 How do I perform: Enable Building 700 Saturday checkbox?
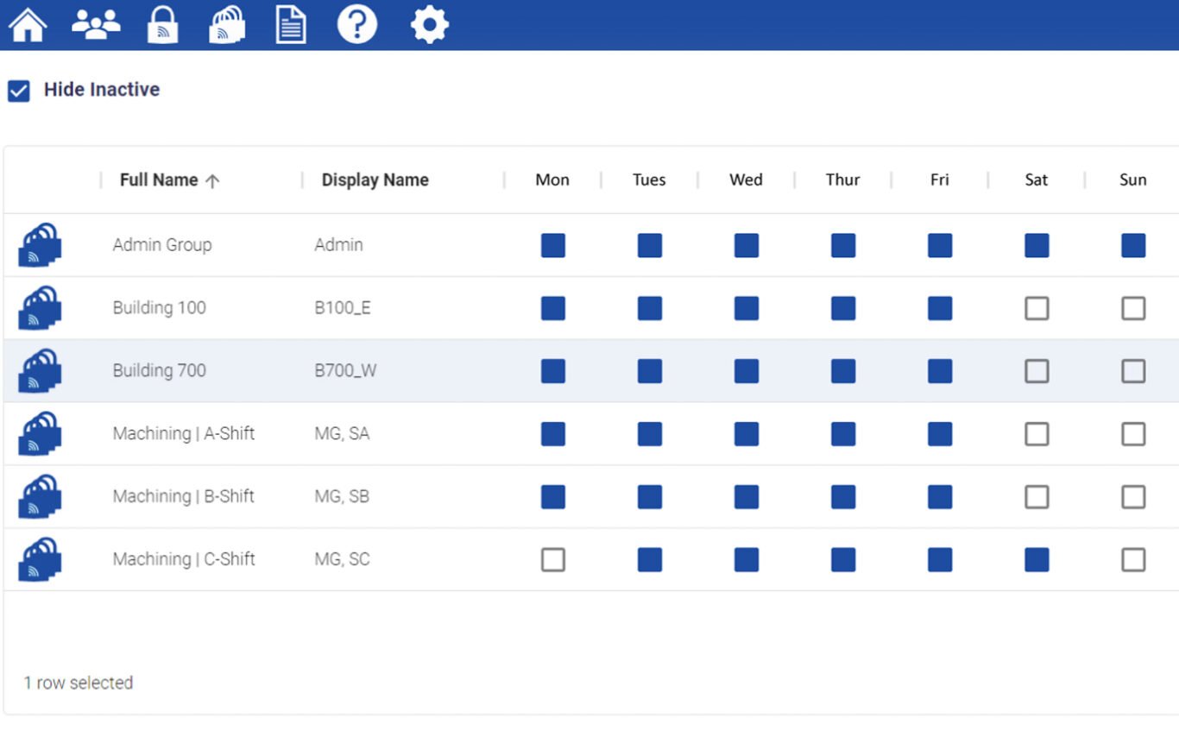pyautogui.click(x=1037, y=371)
